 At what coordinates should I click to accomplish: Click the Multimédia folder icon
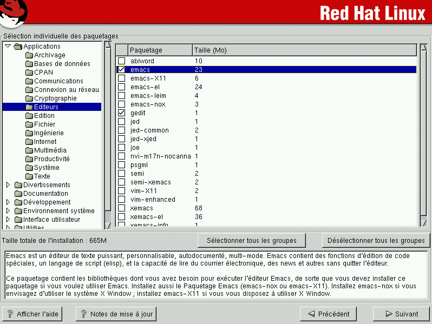(29, 150)
